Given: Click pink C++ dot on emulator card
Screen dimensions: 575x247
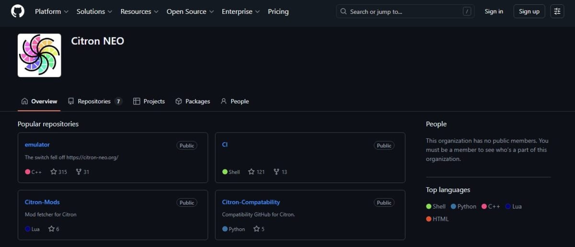Looking at the screenshot, I should tap(28, 172).
